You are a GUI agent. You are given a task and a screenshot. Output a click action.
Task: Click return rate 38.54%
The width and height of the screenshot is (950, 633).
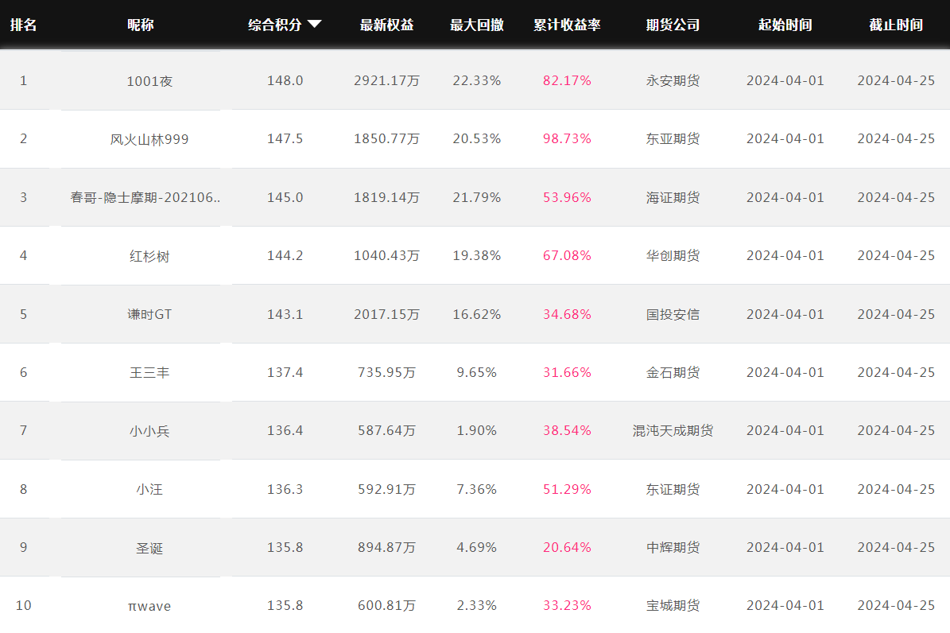coord(567,430)
